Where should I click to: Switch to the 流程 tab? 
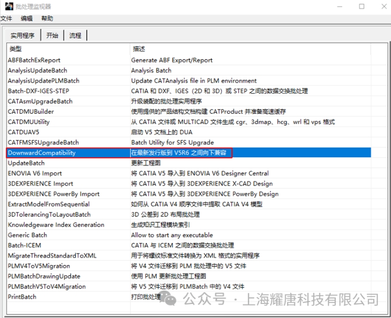pos(75,36)
